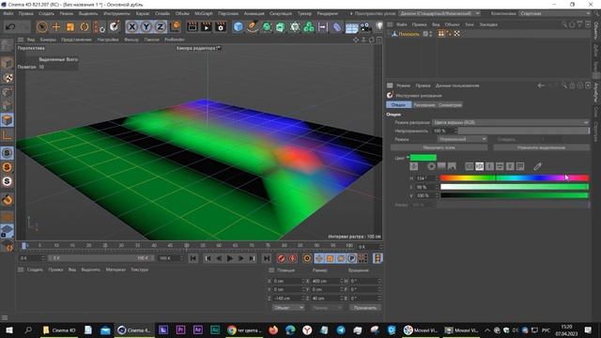The width and height of the screenshot is (601, 338).
Task: Render the current view clapperboard icon
Action: tap(192, 27)
